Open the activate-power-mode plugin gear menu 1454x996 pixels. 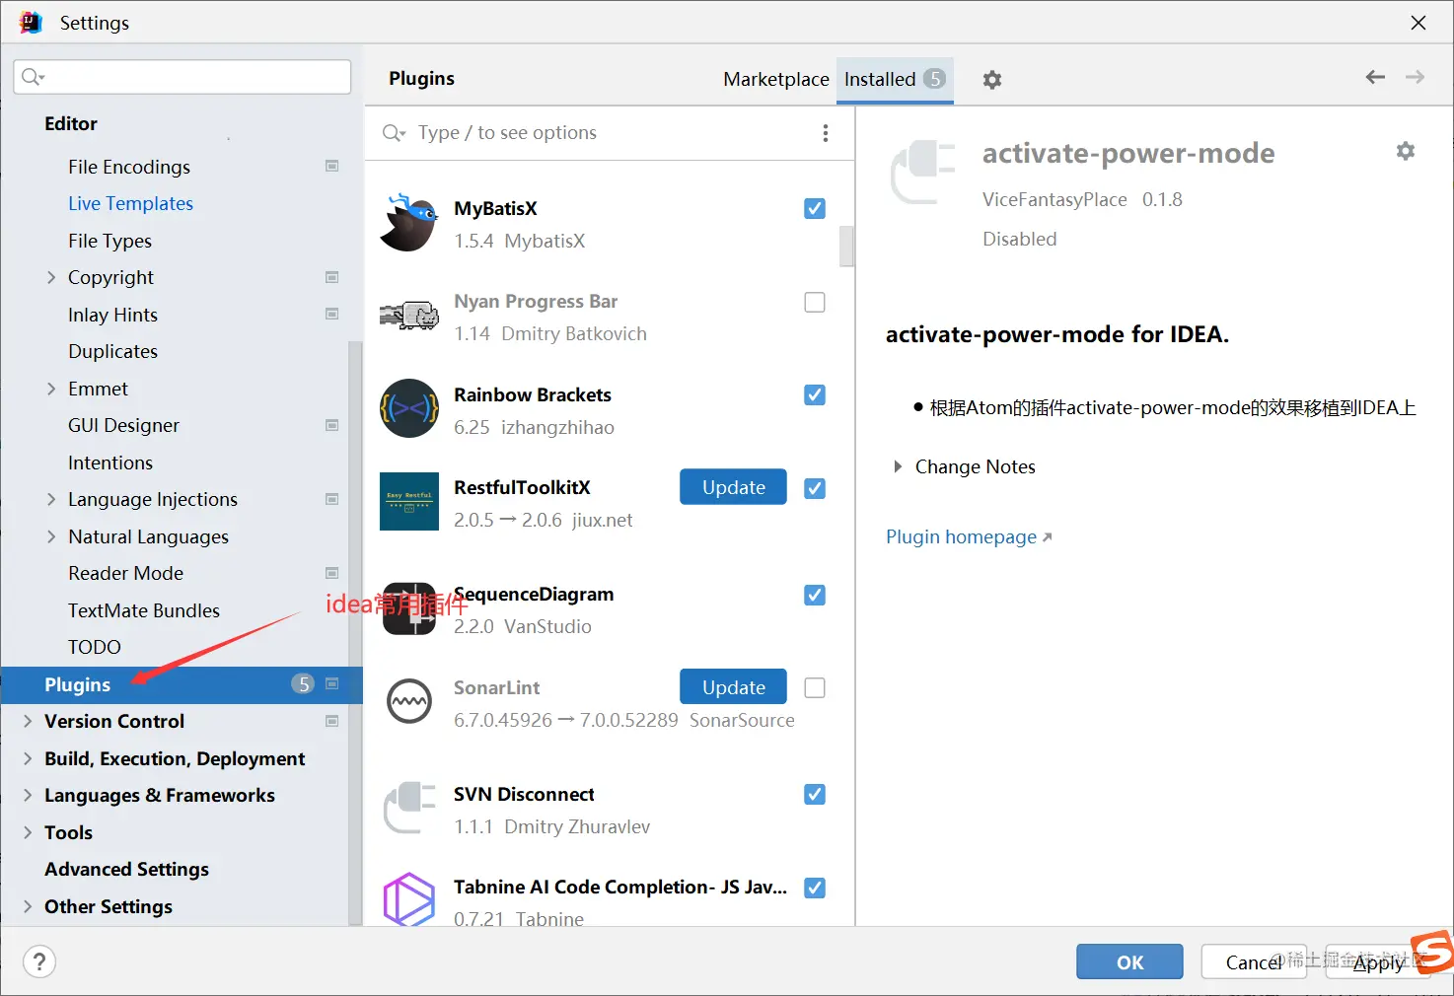coord(1406,151)
